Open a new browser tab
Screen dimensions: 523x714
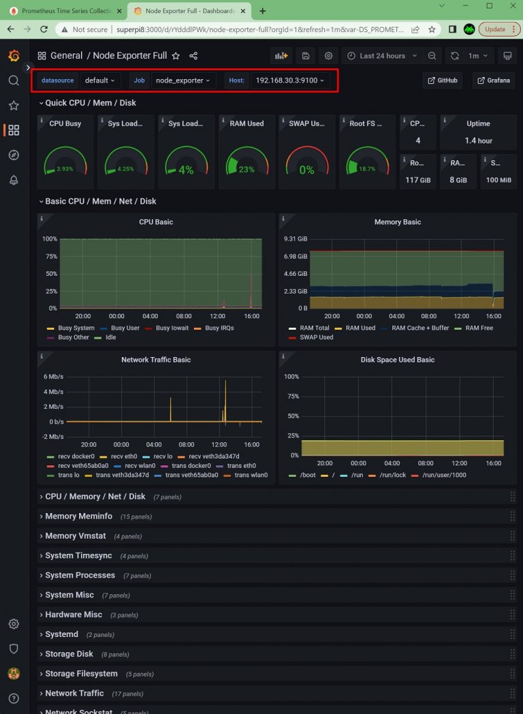[x=263, y=11]
